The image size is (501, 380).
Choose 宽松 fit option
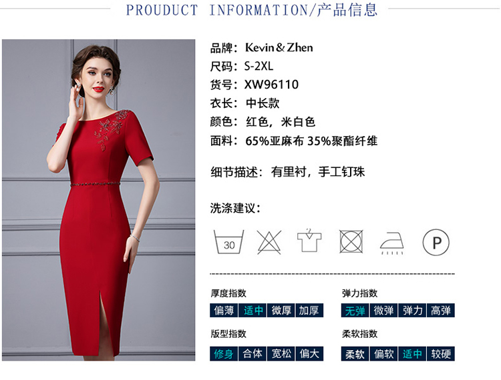click(281, 353)
